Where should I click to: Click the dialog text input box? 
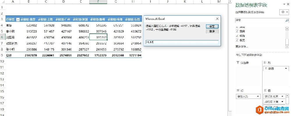[182, 42]
